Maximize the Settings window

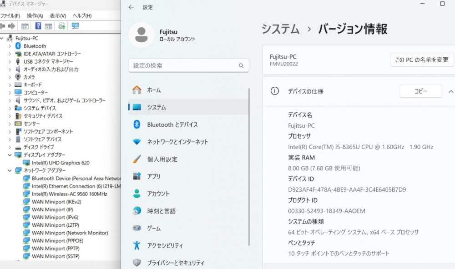click(x=442, y=4)
